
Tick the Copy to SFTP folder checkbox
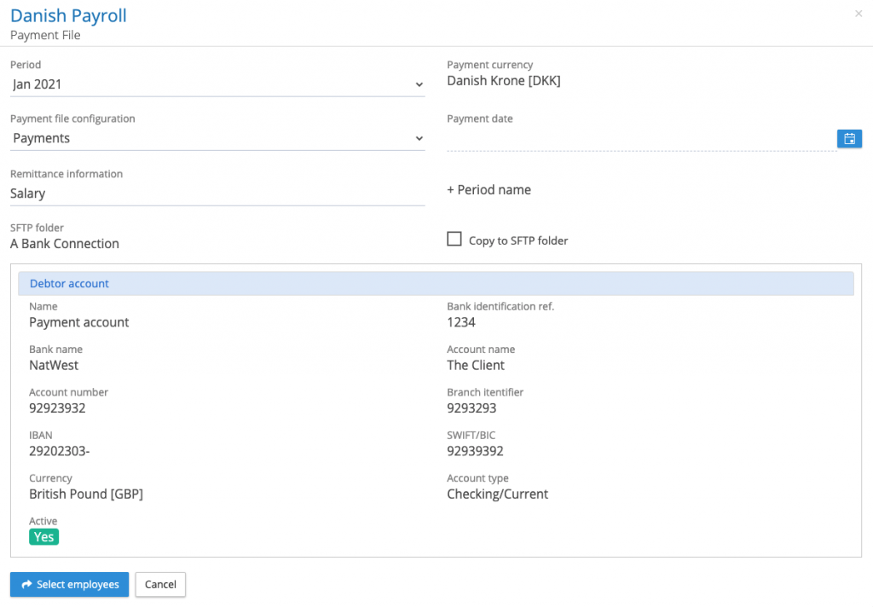tap(454, 240)
